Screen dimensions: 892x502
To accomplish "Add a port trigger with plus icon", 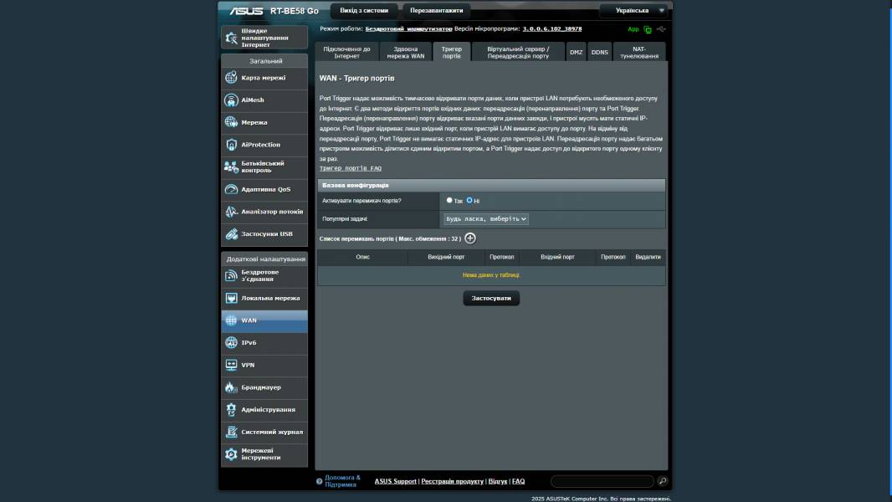I will tap(470, 238).
